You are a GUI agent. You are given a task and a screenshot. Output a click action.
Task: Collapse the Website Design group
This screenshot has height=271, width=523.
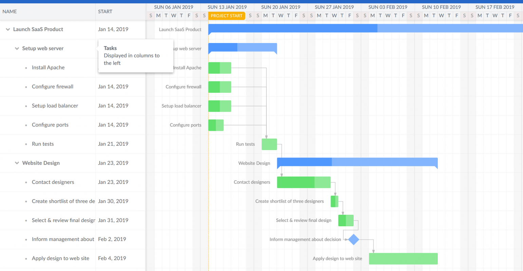tap(17, 163)
